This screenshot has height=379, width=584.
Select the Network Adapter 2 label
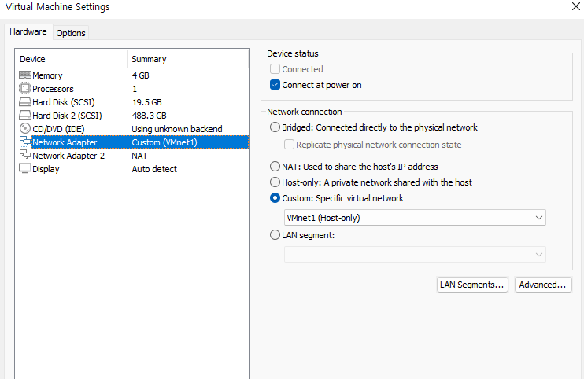[x=68, y=156]
